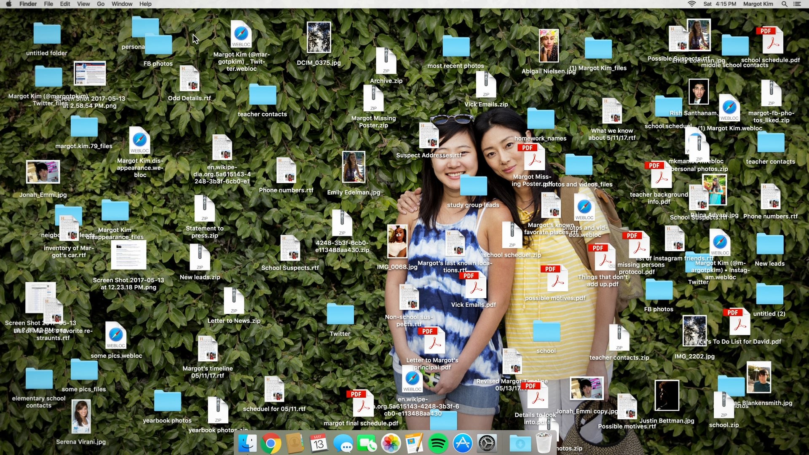Viewport: 809px width, 455px height.
Task: Click the Trash in the dock
Action: tap(544, 443)
